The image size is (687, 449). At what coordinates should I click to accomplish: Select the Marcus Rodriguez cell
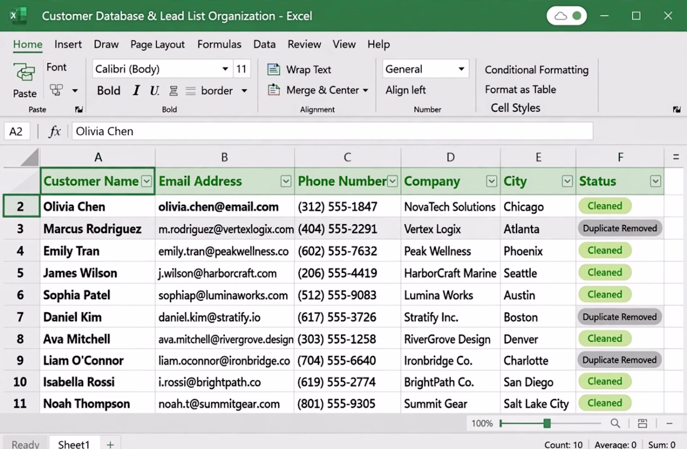coord(97,229)
